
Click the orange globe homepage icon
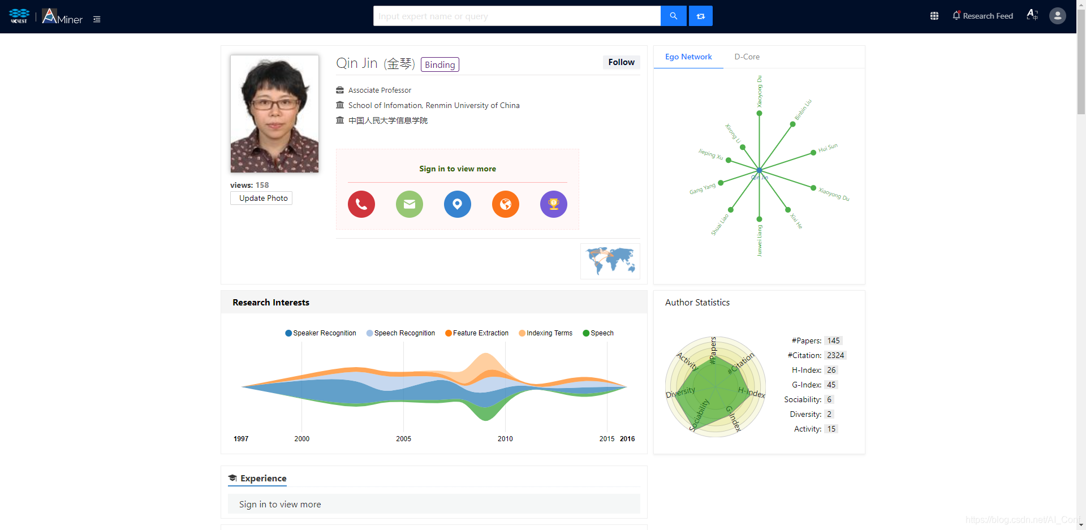click(506, 204)
